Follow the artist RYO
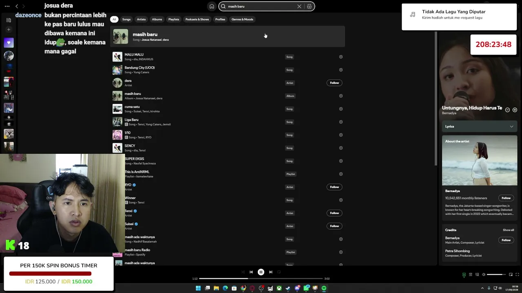Screen dimensions: 522x293 tap(334, 187)
